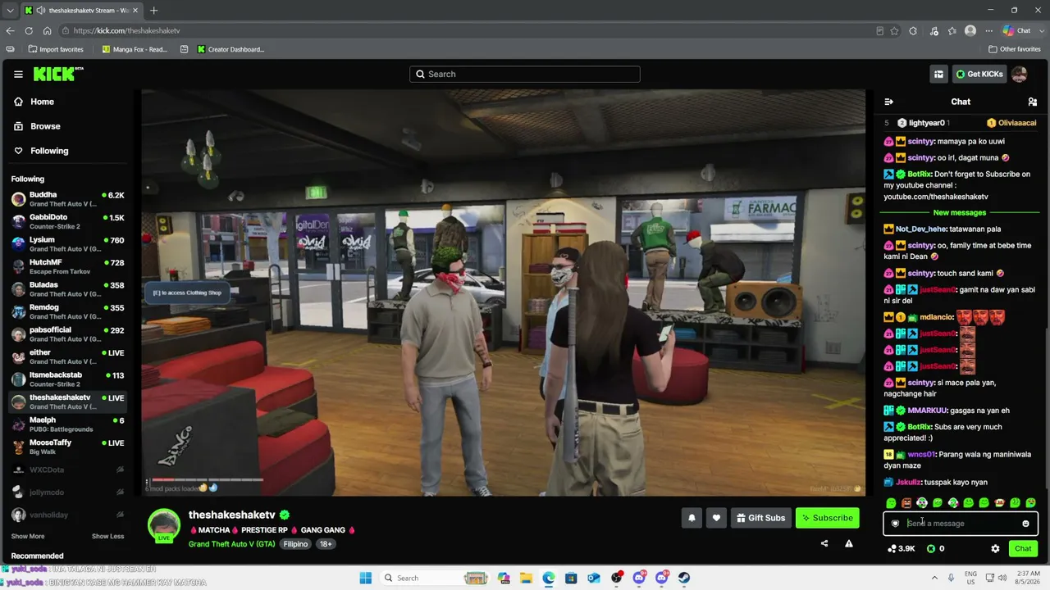
Task: Expand following list with Show More
Action: [28, 536]
